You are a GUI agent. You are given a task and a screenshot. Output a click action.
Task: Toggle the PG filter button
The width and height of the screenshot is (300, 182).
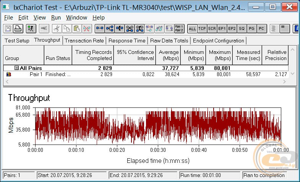pos(252,29)
